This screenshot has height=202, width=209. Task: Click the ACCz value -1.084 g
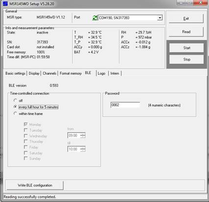pyautogui.click(x=143, y=47)
